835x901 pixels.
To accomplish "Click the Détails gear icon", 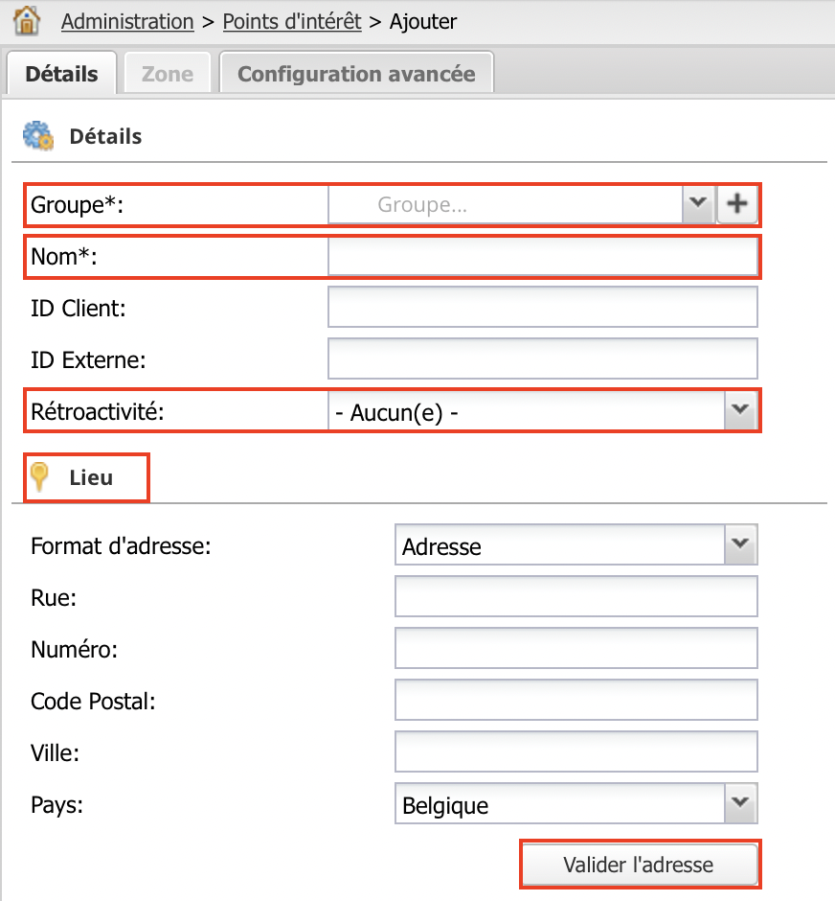I will 38,136.
